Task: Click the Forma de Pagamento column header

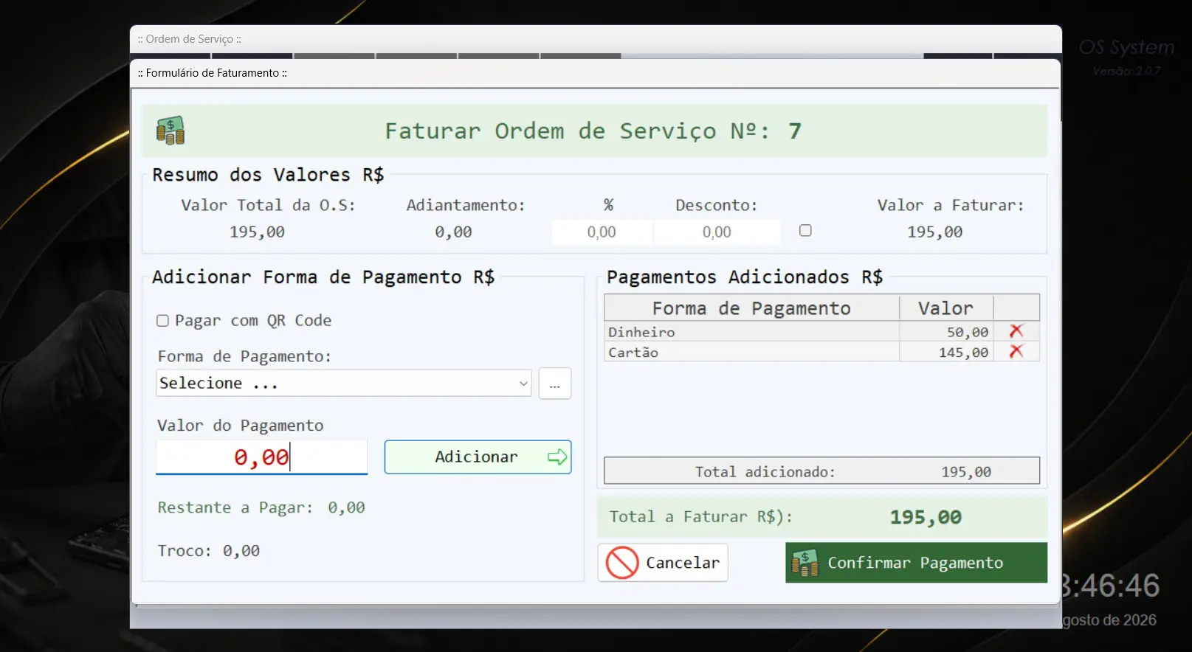Action: click(x=751, y=308)
